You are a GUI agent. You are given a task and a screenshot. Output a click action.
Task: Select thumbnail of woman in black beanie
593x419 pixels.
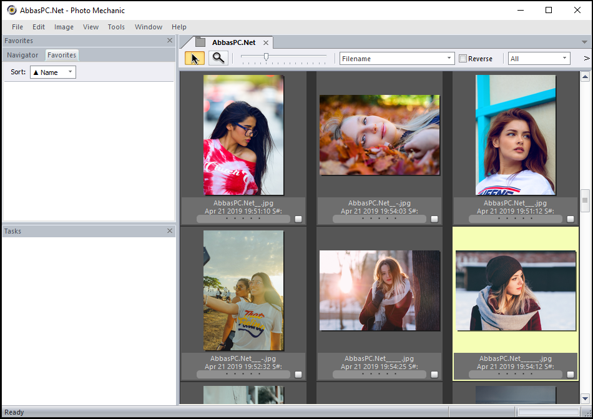pyautogui.click(x=516, y=290)
